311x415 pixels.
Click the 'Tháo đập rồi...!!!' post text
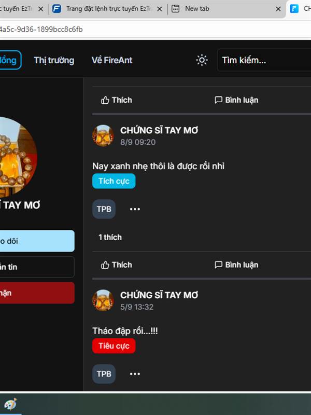125,331
